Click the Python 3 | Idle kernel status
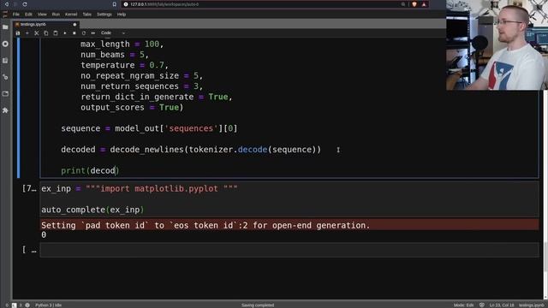 pos(48,305)
